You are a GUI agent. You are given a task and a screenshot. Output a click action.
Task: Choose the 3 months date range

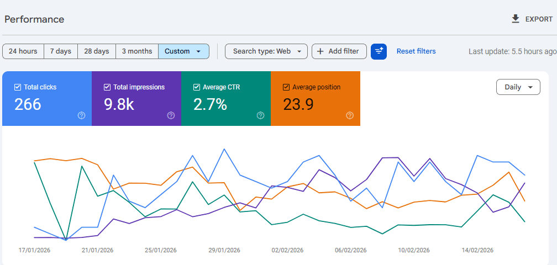[137, 51]
